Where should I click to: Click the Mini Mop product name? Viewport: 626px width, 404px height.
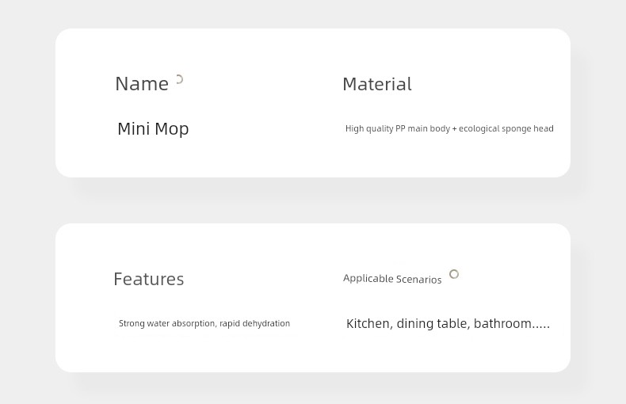153,129
